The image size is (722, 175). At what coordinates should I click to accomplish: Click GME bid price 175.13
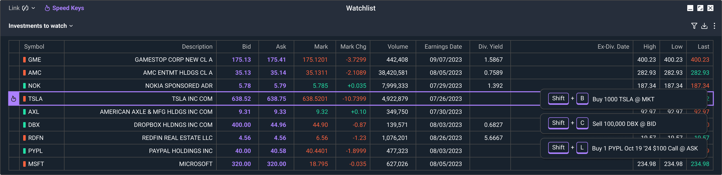point(241,60)
